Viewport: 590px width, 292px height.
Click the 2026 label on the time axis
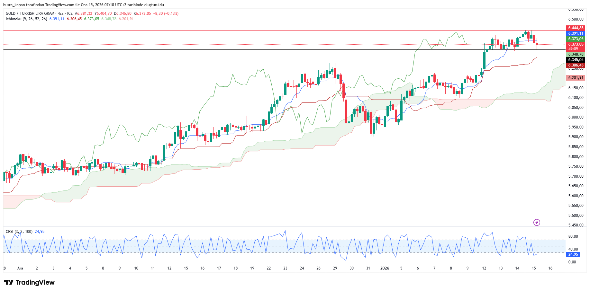(385, 268)
